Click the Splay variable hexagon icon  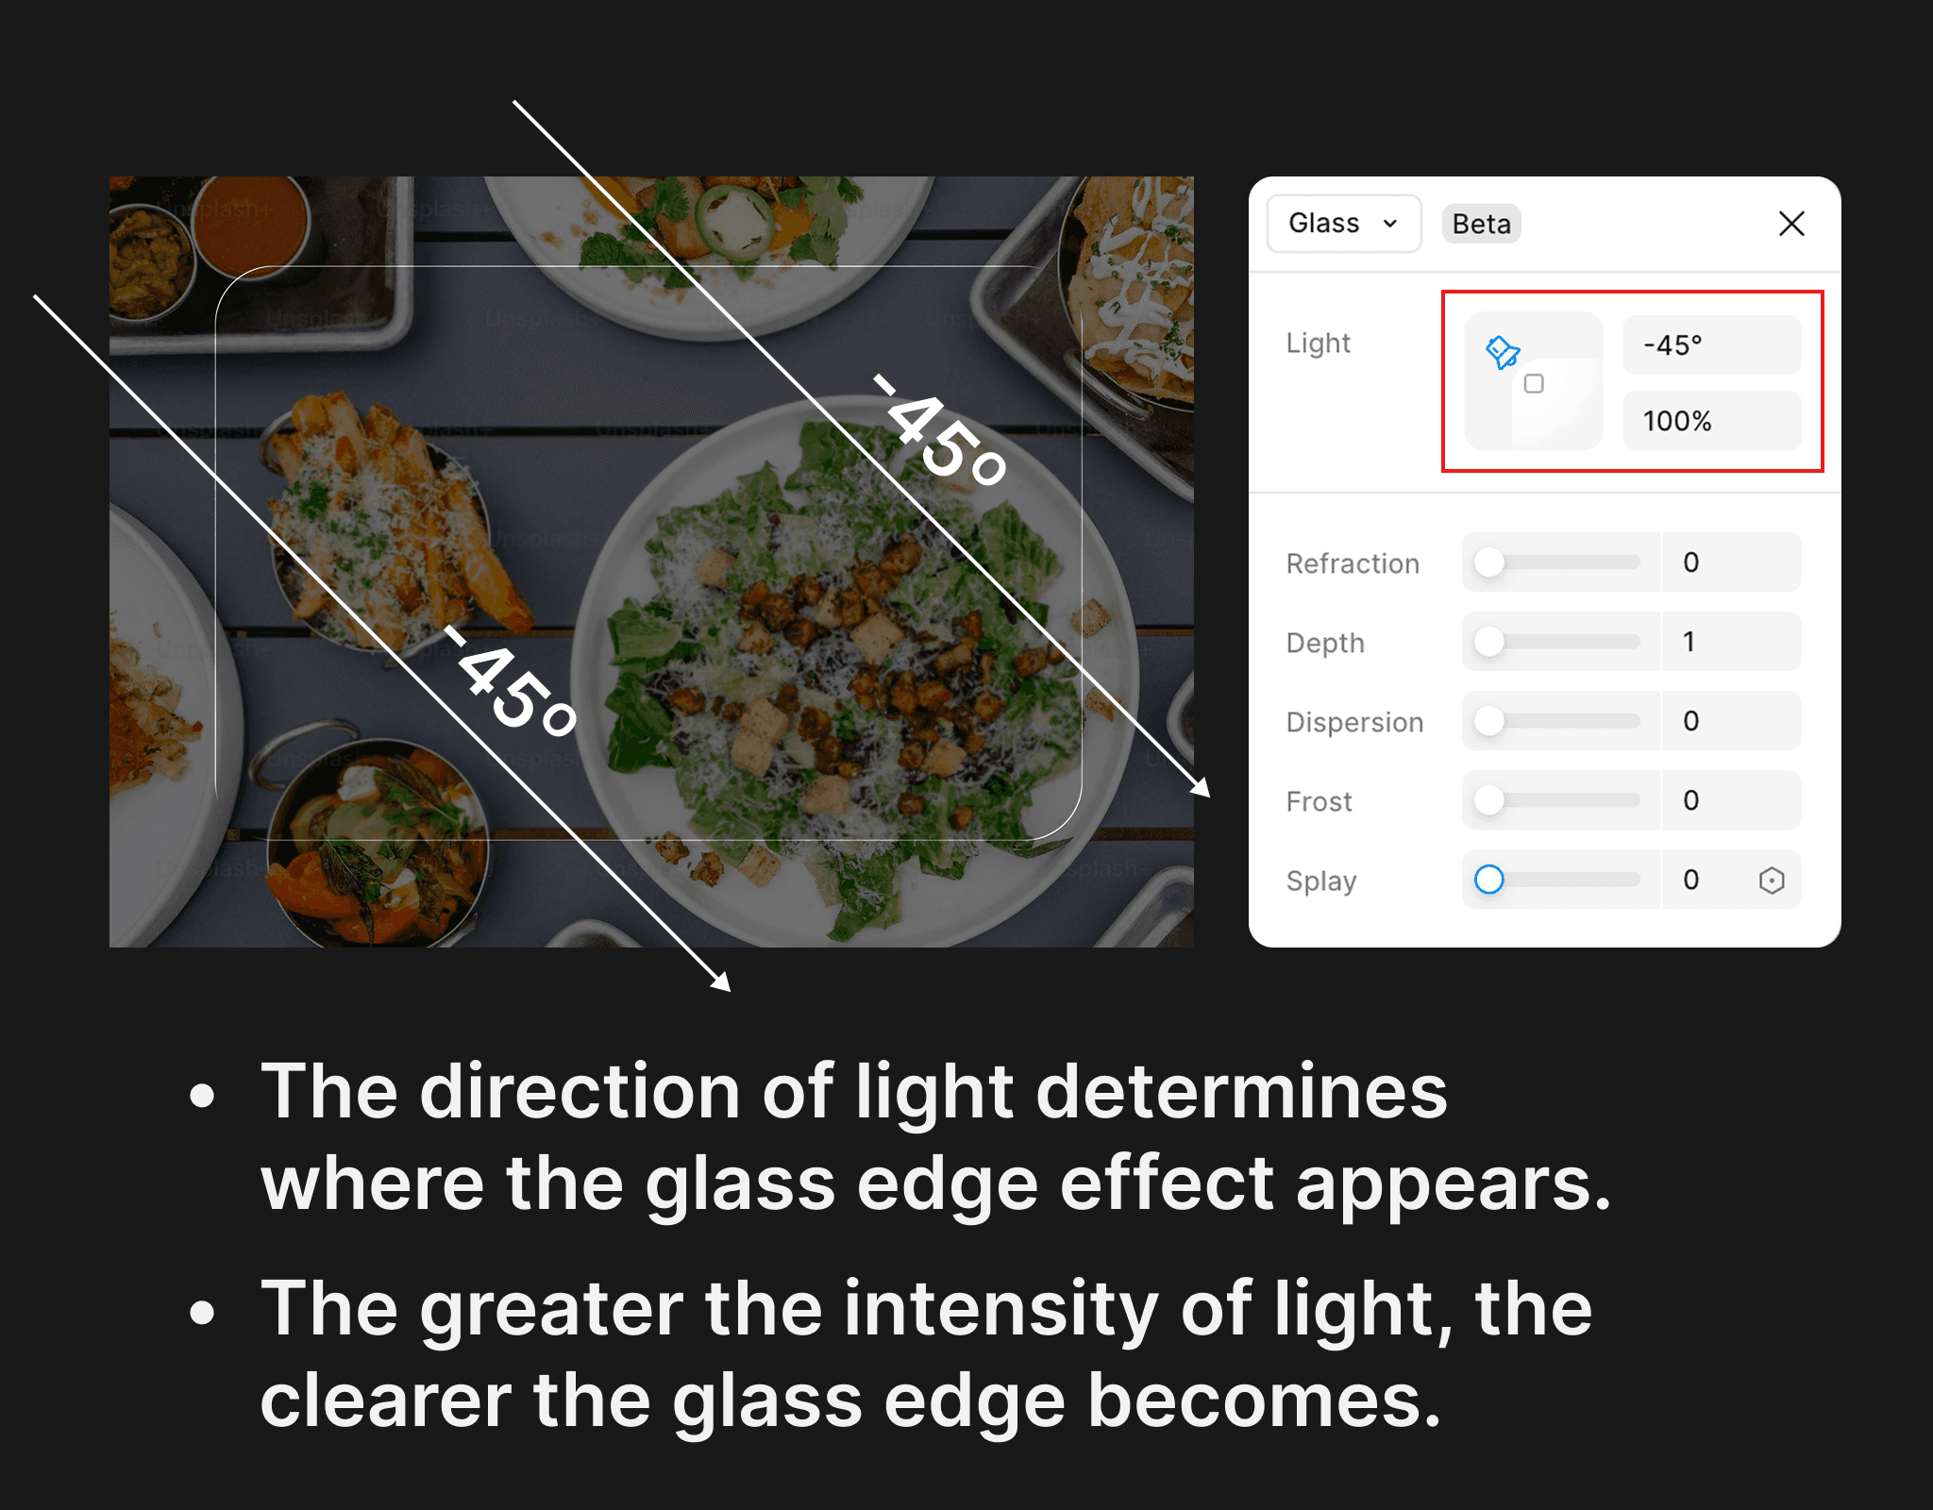click(1772, 881)
